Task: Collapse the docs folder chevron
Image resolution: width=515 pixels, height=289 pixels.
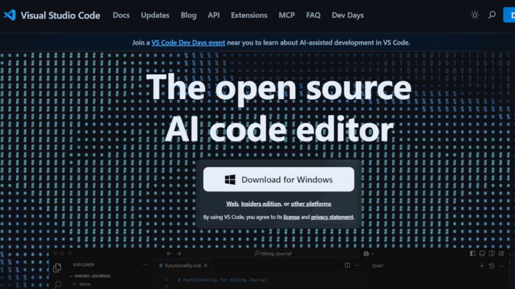Action: [74, 284]
